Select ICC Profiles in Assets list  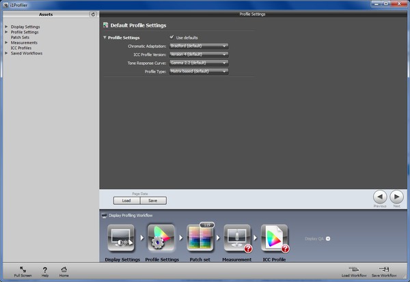pyautogui.click(x=21, y=48)
